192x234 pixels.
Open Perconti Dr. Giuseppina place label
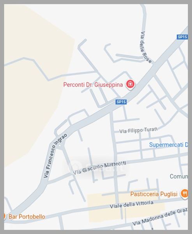tap(93, 85)
